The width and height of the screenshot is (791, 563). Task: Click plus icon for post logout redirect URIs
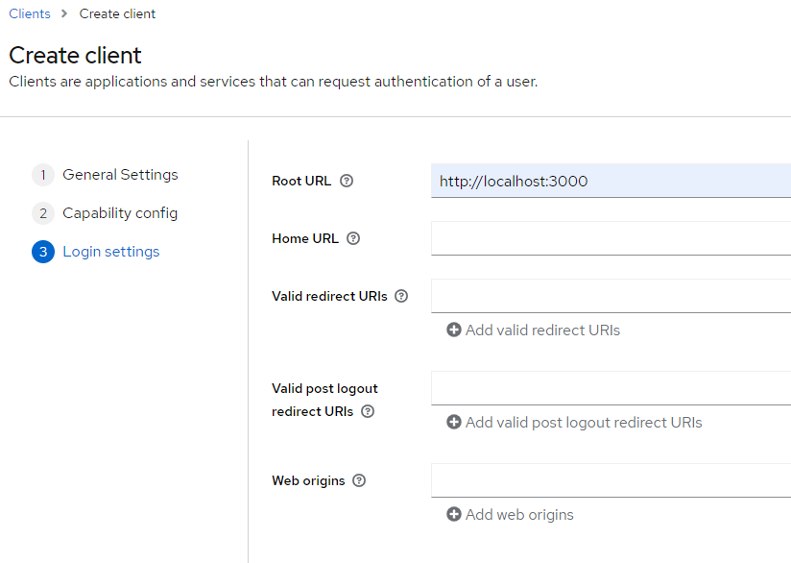click(x=454, y=423)
